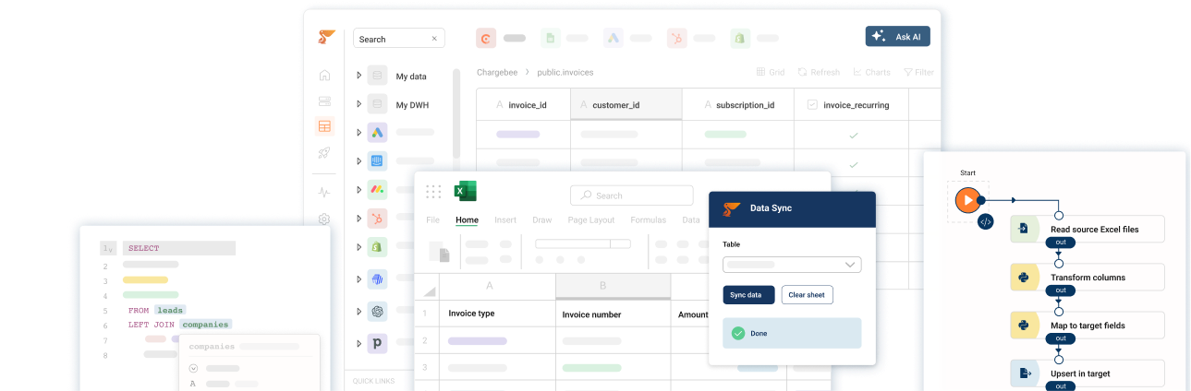Image resolution: width=1191 pixels, height=391 pixels.
Task: Click the Clear sheet button
Action: [x=807, y=295]
